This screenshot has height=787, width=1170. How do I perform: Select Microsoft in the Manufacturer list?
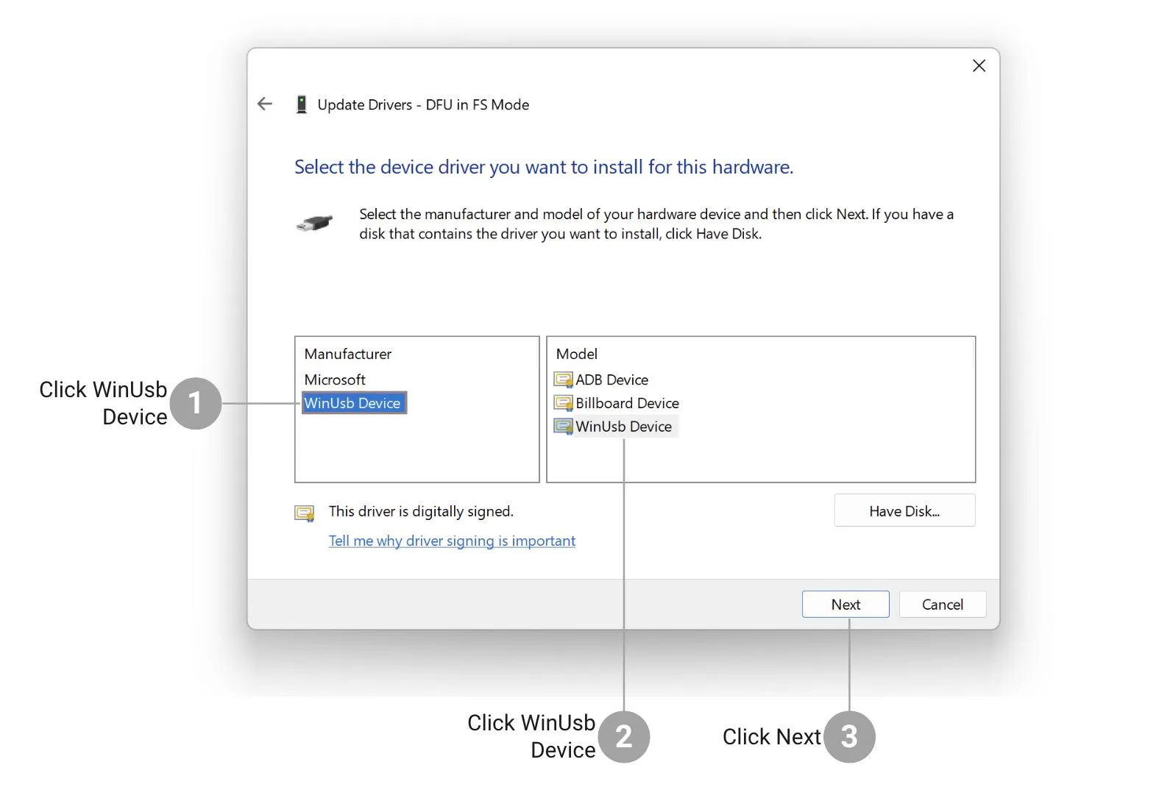point(335,380)
